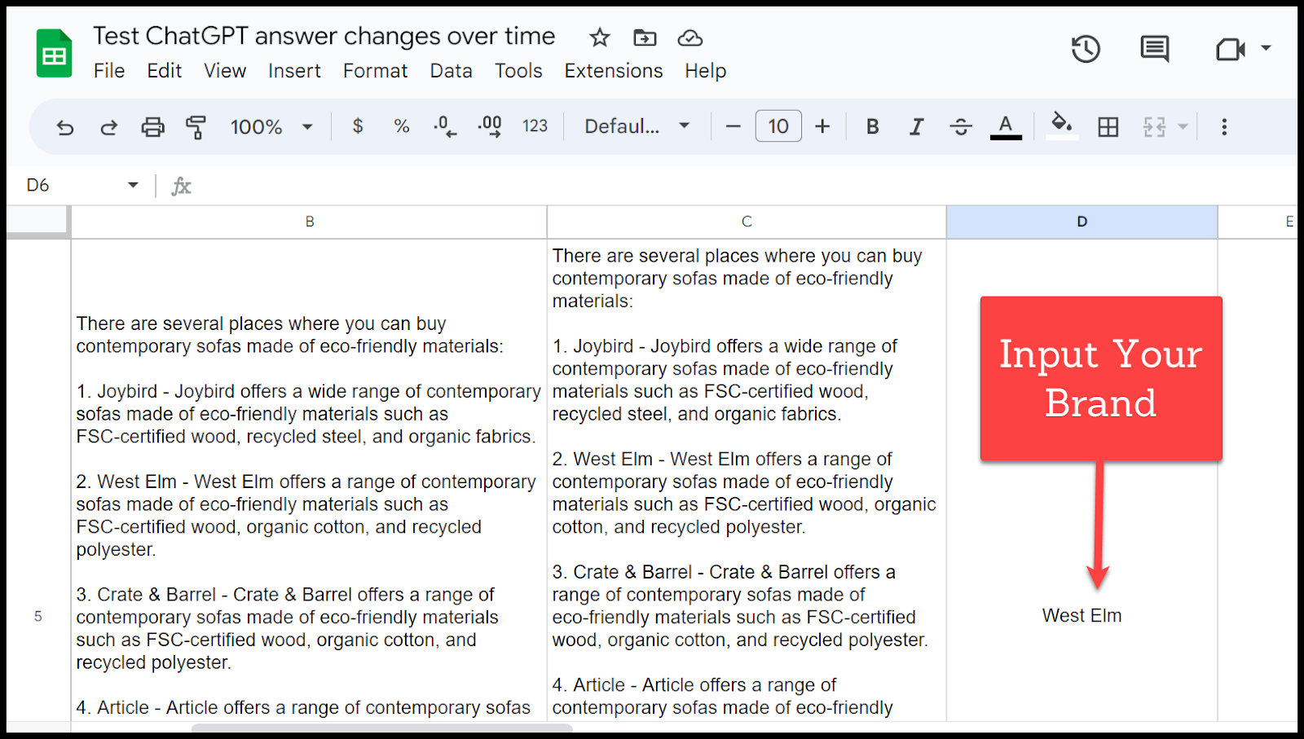Image resolution: width=1304 pixels, height=739 pixels.
Task: Open the Format menu
Action: pos(375,71)
